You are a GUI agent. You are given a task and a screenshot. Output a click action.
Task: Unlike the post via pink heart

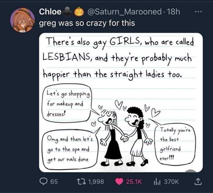(x=119, y=181)
